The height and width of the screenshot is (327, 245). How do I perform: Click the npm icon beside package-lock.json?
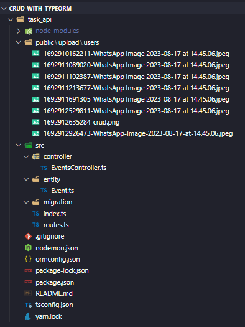click(x=29, y=270)
